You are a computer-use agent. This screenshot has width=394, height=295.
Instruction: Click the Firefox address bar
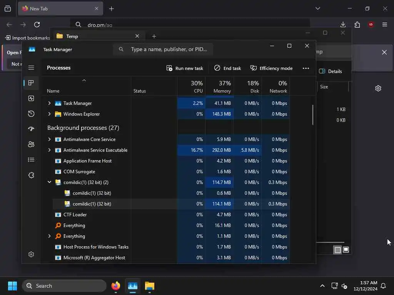click(x=190, y=25)
